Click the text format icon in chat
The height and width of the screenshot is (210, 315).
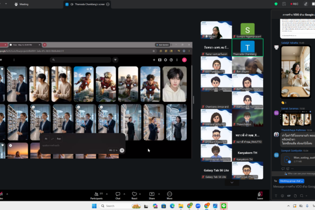click(276, 196)
